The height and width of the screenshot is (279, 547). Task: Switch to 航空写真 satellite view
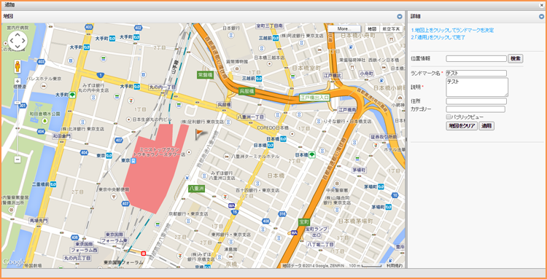pos(391,29)
